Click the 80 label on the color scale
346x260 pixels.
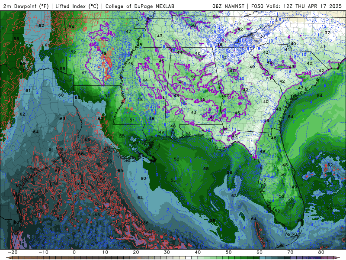(x=321, y=252)
